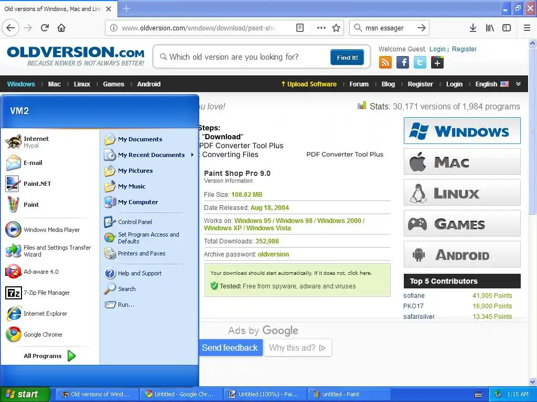Screen dimensions: 537x402
Task: Toggle browser sidebar
Action: click(507, 28)
